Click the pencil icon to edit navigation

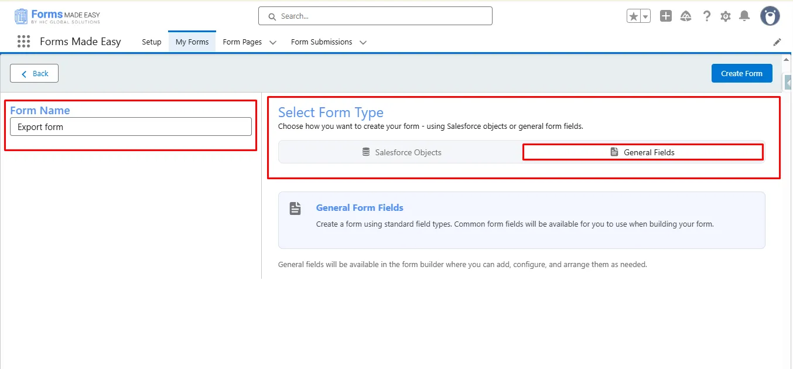777,42
